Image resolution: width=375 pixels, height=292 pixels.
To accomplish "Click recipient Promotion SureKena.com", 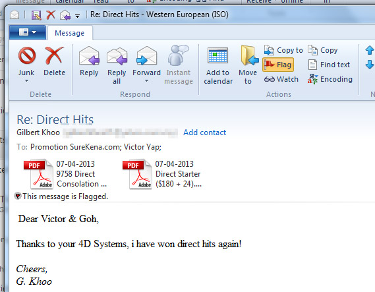I will pyautogui.click(x=76, y=147).
